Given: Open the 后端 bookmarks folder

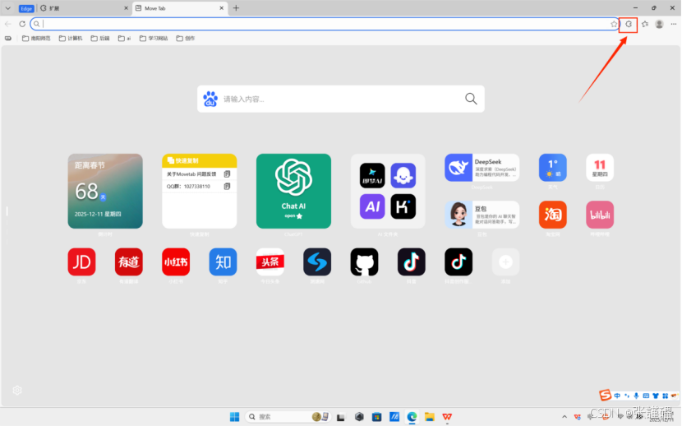Looking at the screenshot, I should click(100, 39).
